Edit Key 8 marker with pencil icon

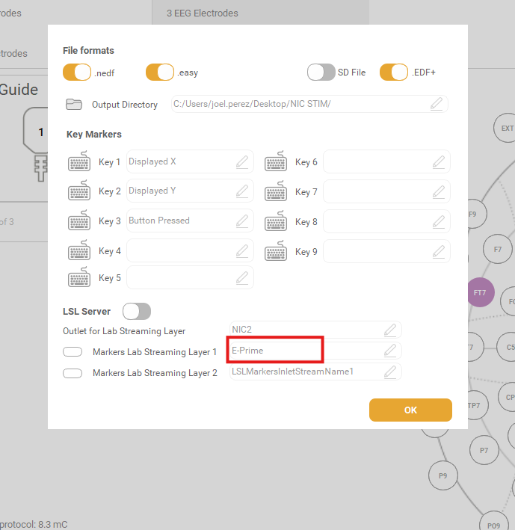click(x=439, y=221)
